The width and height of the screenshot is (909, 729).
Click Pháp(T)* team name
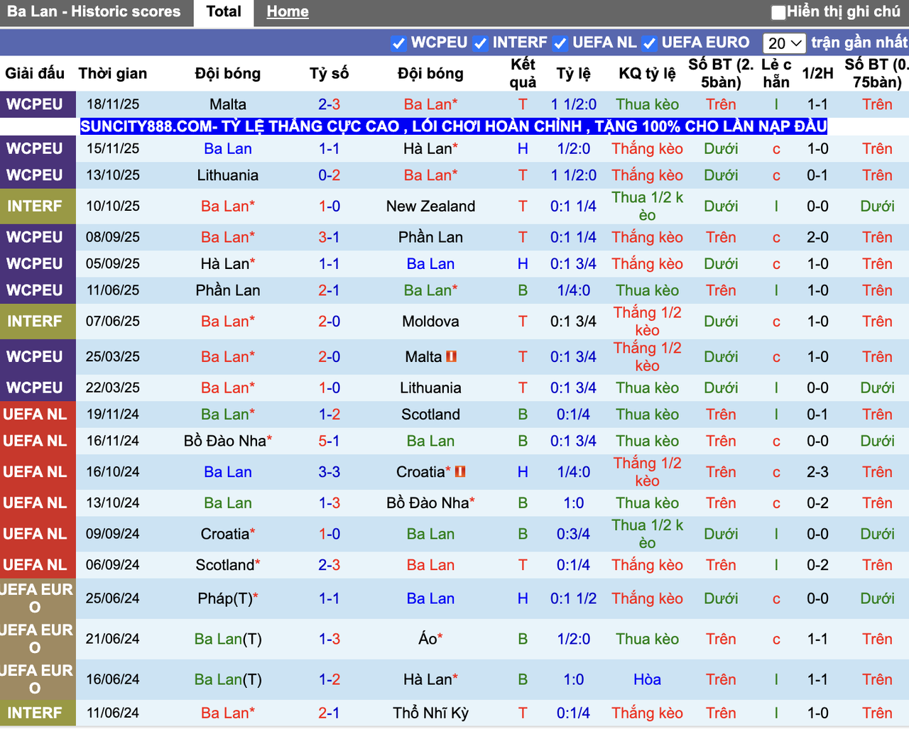point(228,598)
